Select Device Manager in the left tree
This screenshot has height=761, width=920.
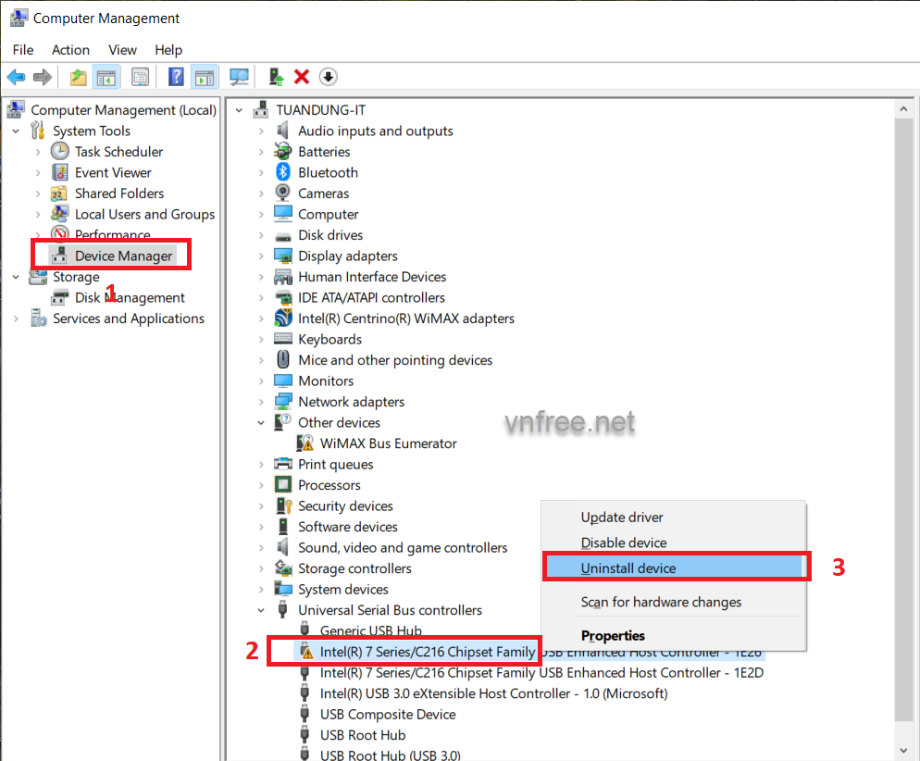pyautogui.click(x=123, y=256)
